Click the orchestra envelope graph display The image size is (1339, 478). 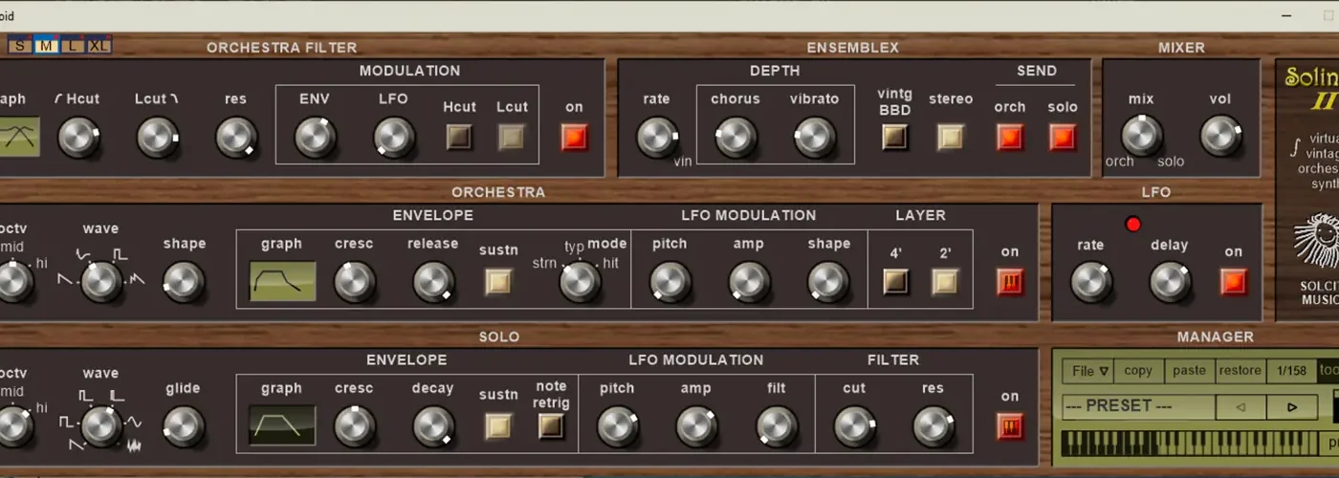click(282, 281)
